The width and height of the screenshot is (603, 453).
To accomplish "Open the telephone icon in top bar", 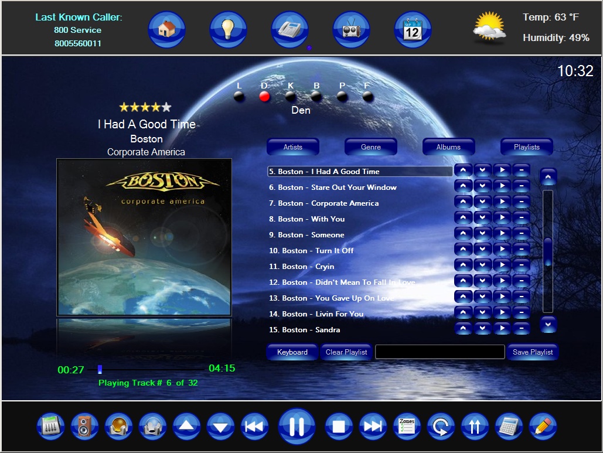I will [x=289, y=30].
